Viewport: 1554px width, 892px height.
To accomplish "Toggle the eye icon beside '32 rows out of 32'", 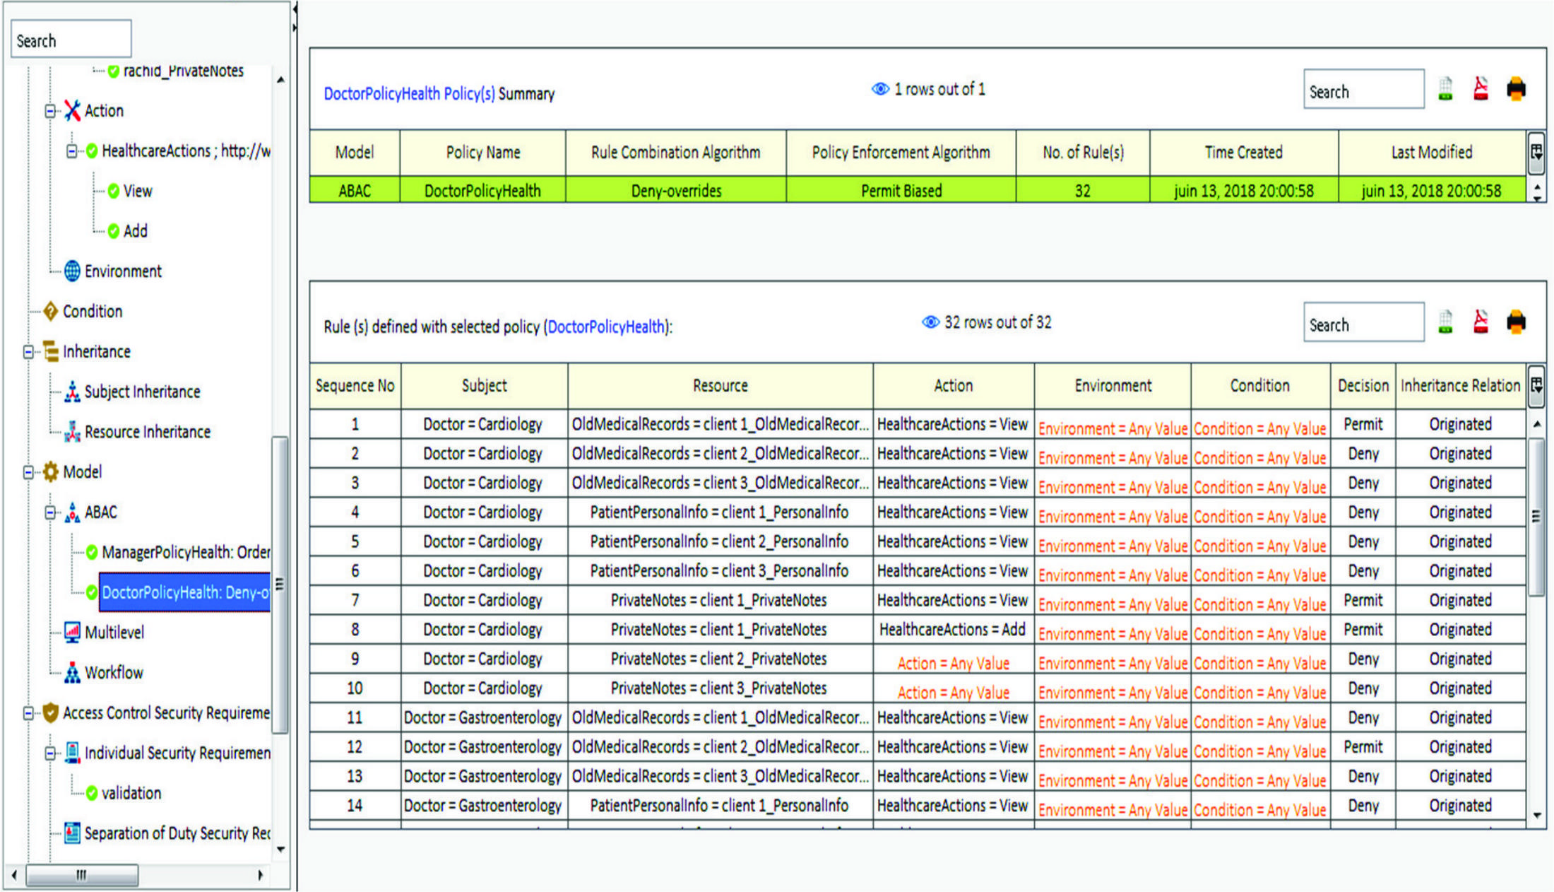I will tap(931, 322).
